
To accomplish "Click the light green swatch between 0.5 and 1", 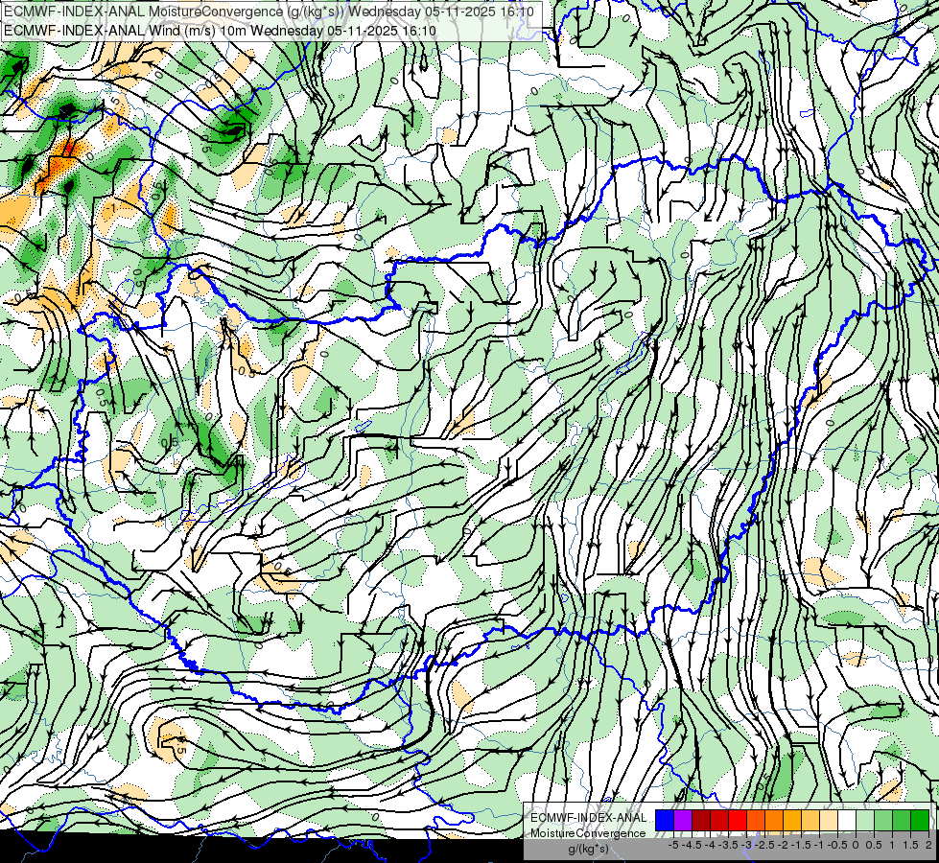I will [x=883, y=820].
